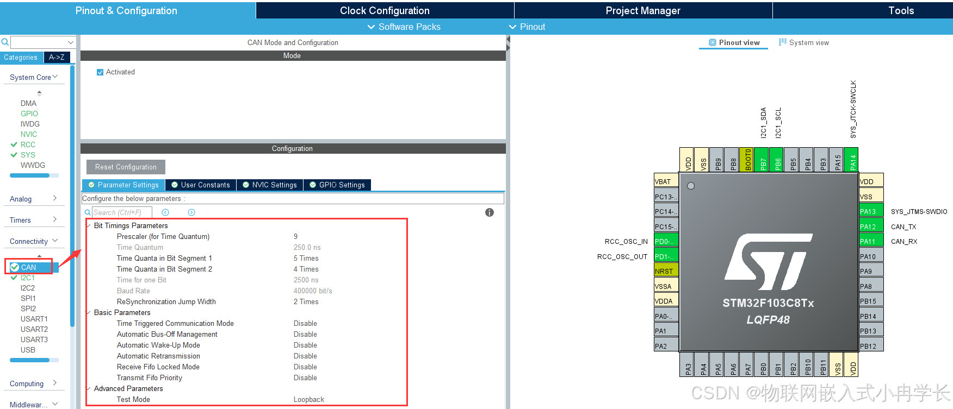Click the next search result arrow icon
953x409 pixels.
(x=191, y=212)
